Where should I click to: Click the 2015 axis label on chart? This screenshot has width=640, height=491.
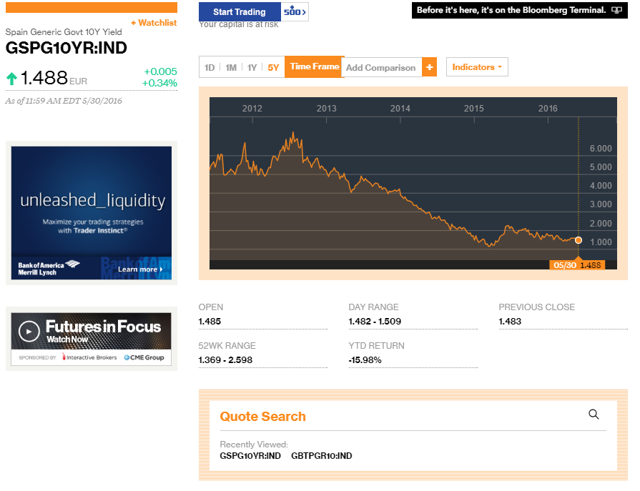(474, 109)
